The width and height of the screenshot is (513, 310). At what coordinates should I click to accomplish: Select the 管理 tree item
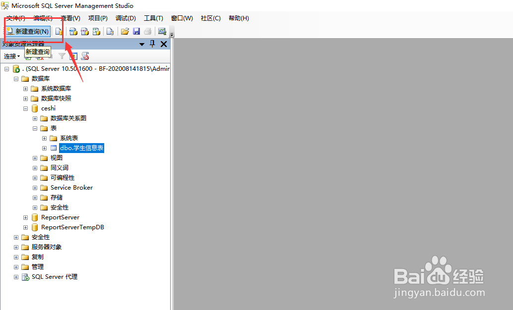pyautogui.click(x=37, y=267)
